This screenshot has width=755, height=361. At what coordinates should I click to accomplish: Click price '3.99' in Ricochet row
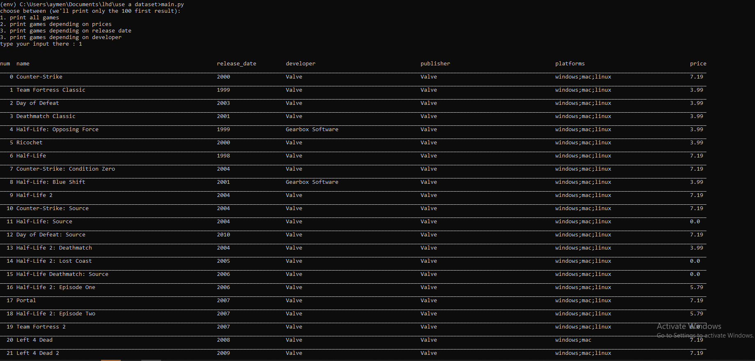tap(697, 143)
